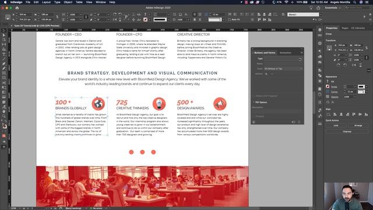373x210 pixels.
Task: Click fill and stroke swatch in toolbox
Action: (x=4, y=126)
